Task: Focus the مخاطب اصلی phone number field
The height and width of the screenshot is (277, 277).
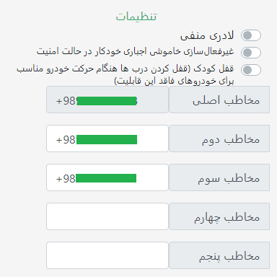Action: pyautogui.click(x=107, y=100)
